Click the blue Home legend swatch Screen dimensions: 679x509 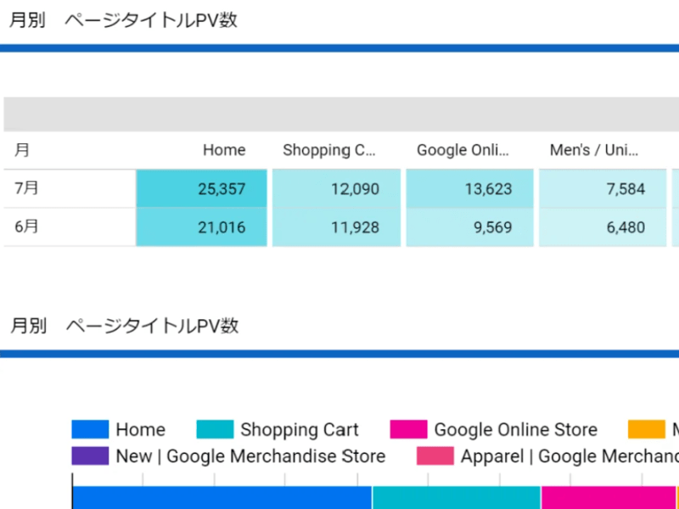(x=90, y=430)
